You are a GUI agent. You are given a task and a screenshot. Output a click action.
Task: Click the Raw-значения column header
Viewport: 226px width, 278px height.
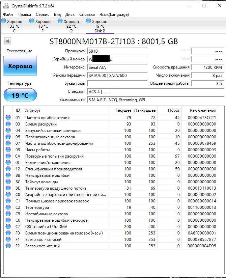(x=200, y=110)
